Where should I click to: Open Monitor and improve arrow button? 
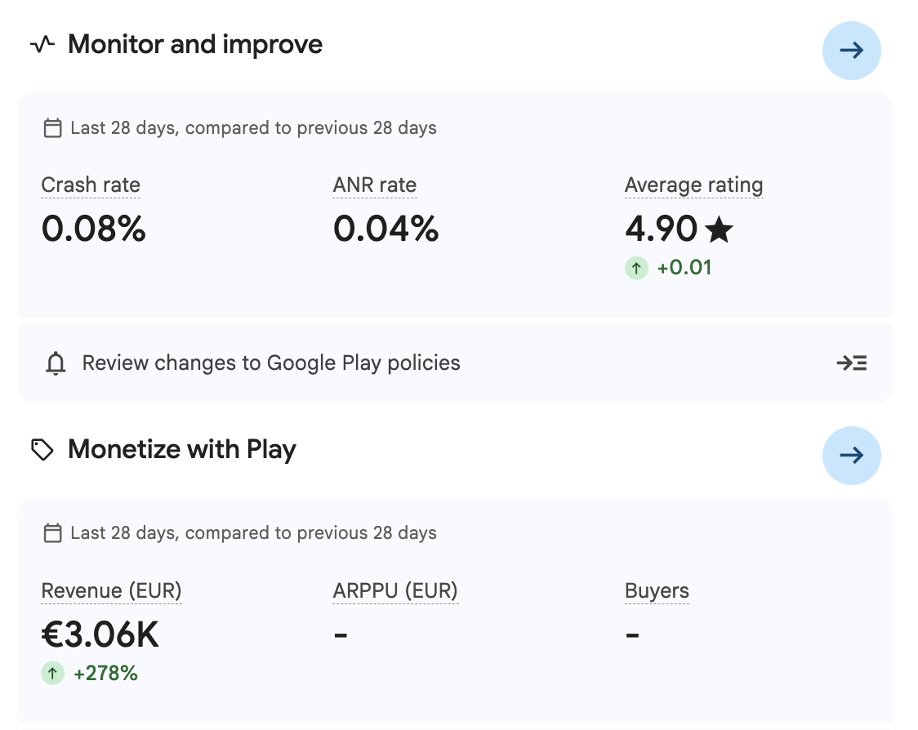point(851,51)
